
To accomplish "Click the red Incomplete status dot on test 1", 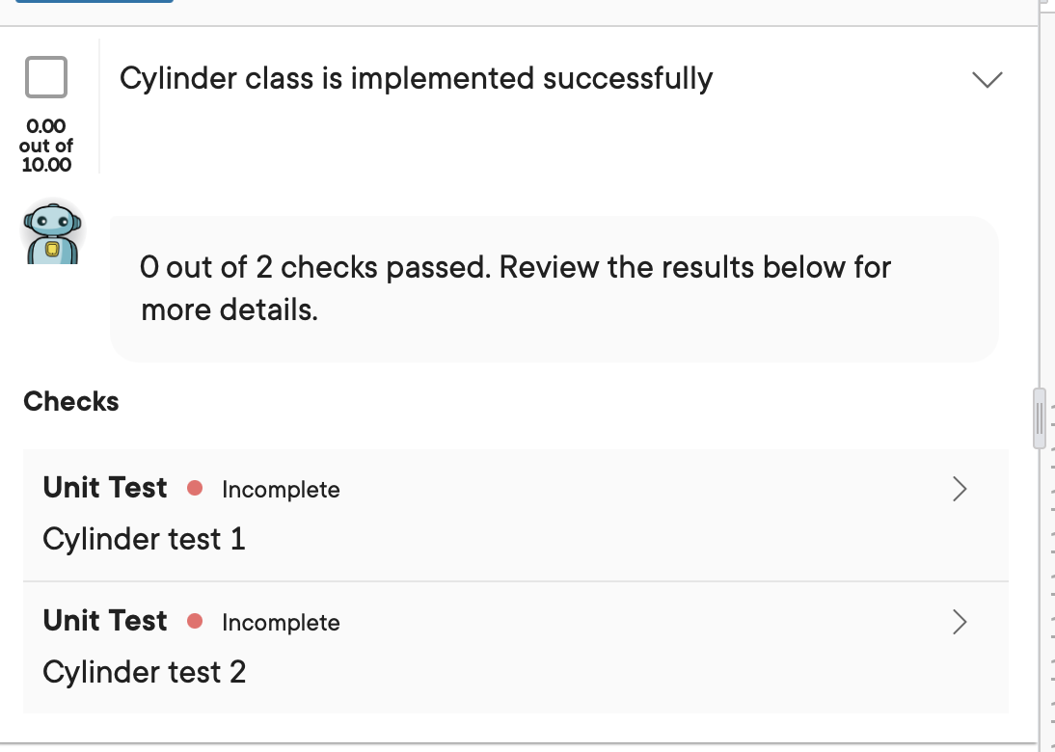I will (x=195, y=489).
